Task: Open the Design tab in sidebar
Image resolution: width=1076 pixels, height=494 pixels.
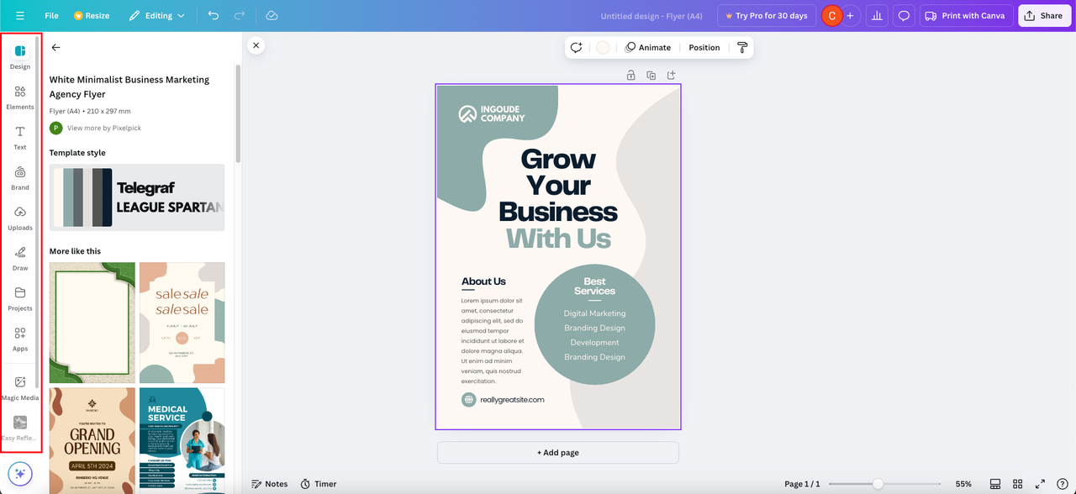Action: [x=20, y=56]
